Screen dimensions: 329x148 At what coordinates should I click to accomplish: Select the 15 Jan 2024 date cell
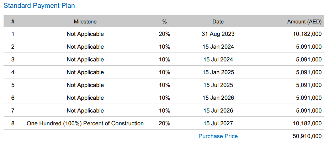[x=218, y=47]
